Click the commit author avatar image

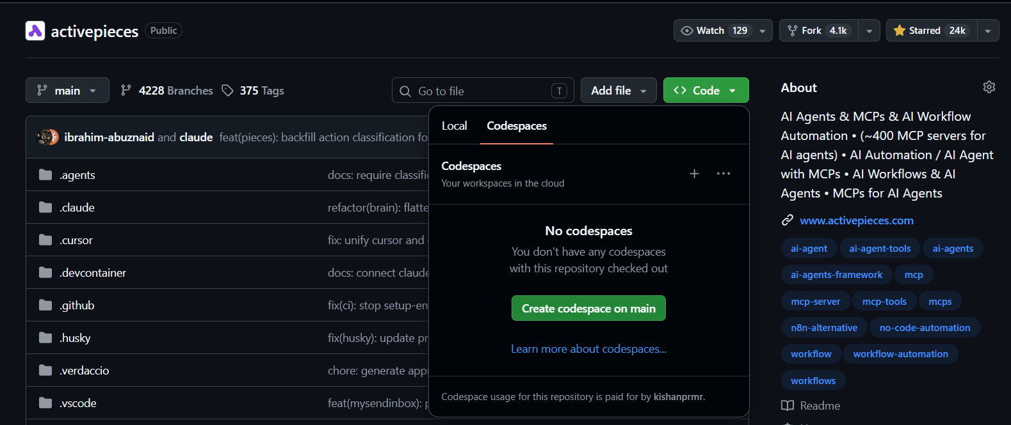[47, 137]
